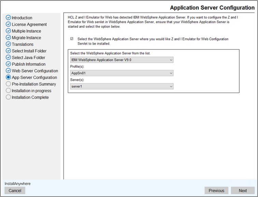The height and width of the screenshot is (197, 258).
Task: Click the Migrate Instance checkmark icon
Action: (x=9, y=38)
